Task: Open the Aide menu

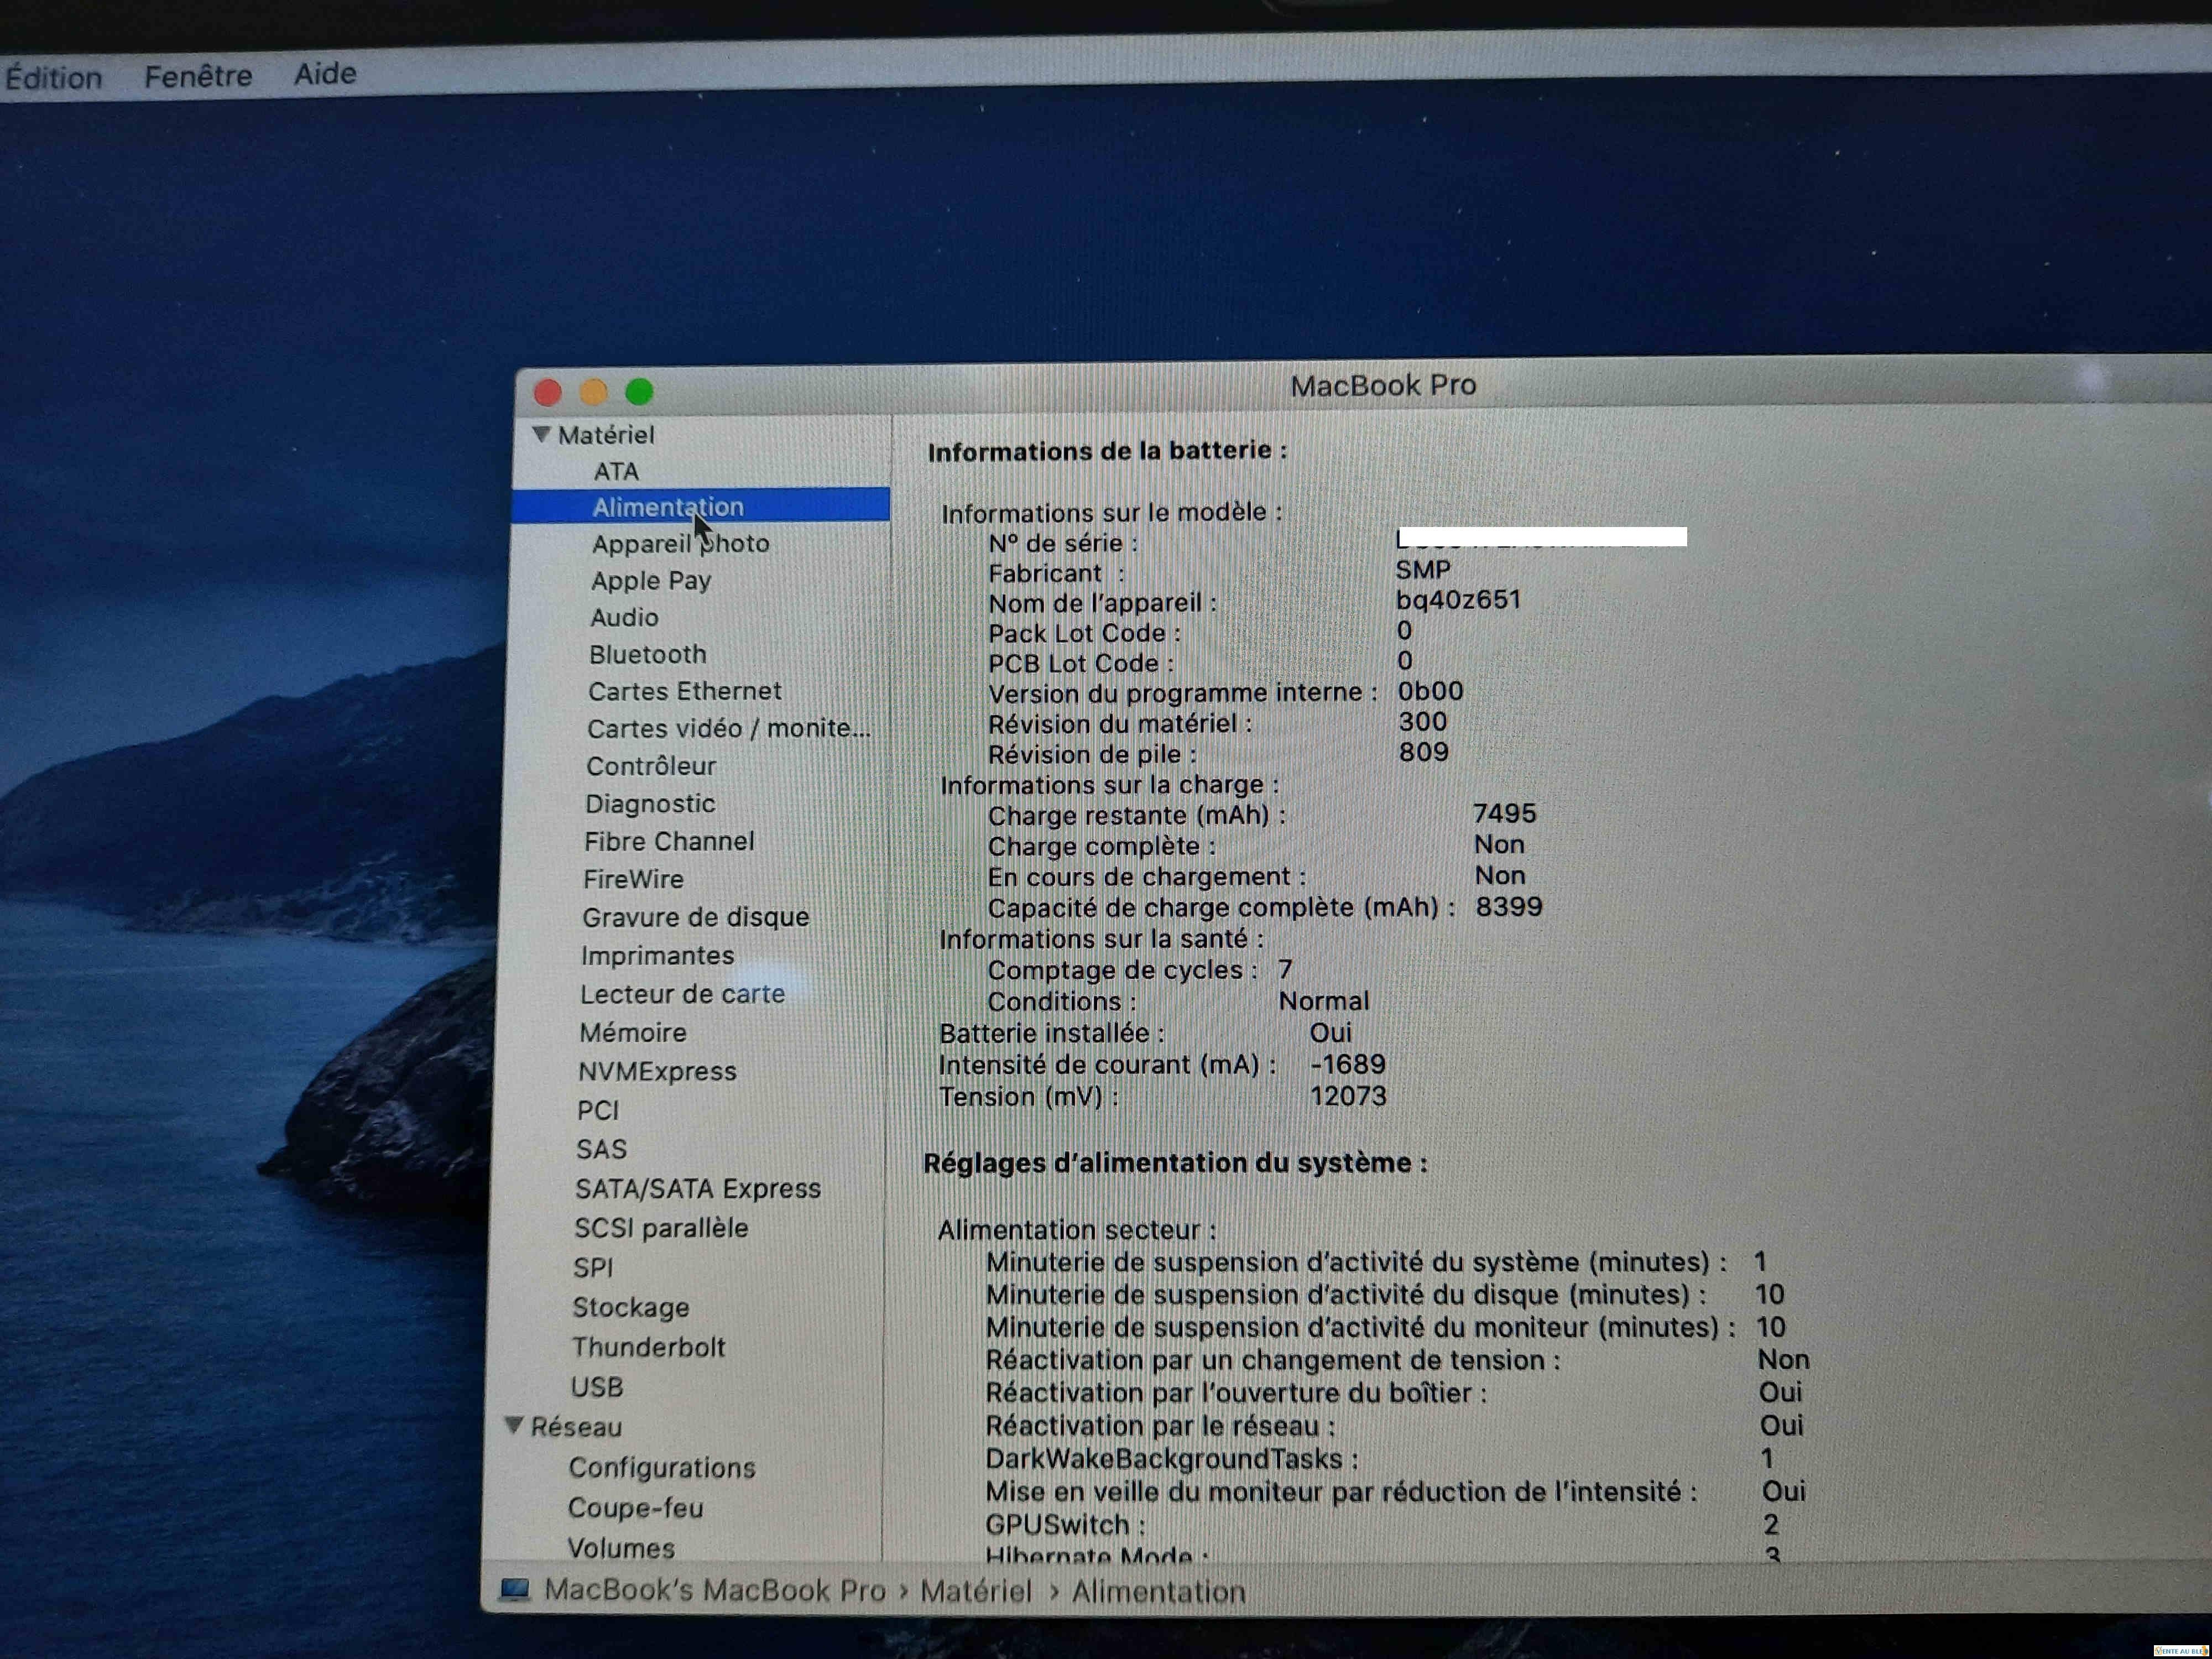Action: 325,74
